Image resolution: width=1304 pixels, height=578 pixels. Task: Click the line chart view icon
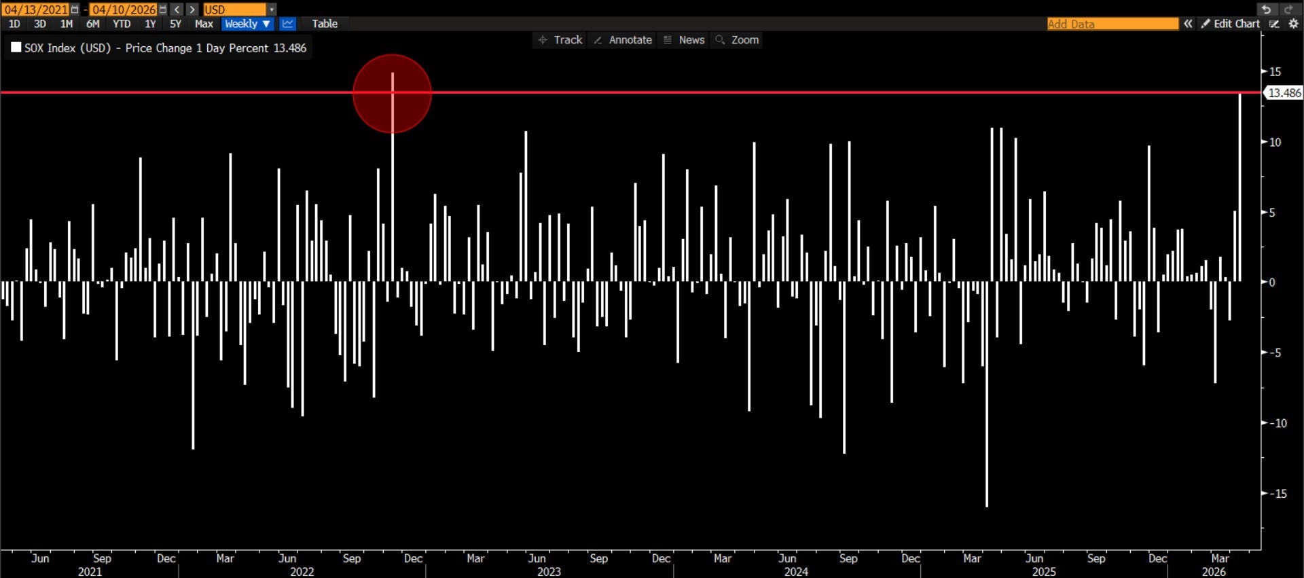pyautogui.click(x=288, y=24)
